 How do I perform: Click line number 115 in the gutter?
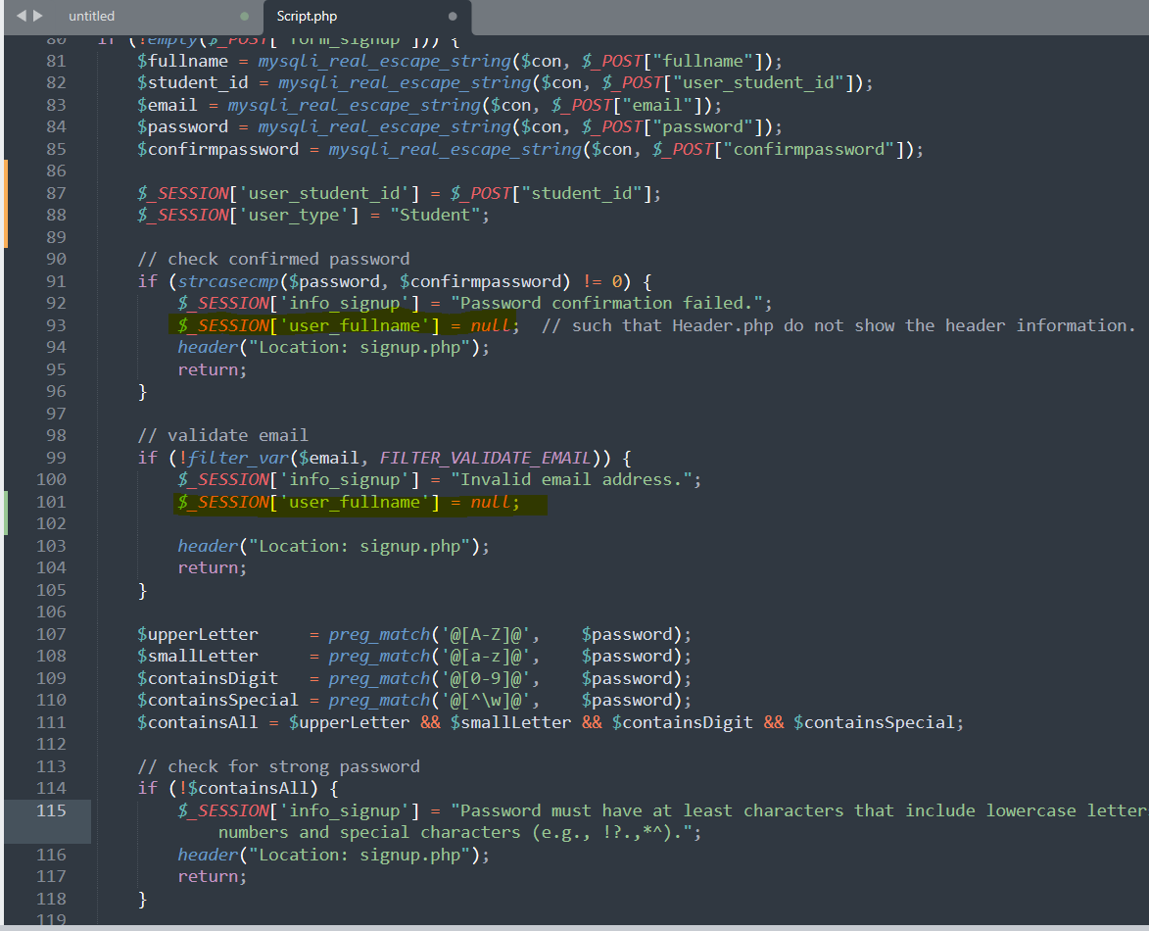point(51,810)
